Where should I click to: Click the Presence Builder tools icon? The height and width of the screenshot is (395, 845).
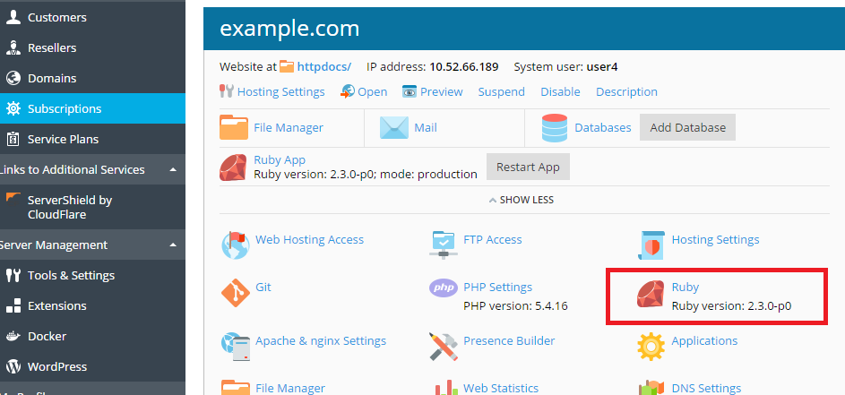tap(444, 345)
